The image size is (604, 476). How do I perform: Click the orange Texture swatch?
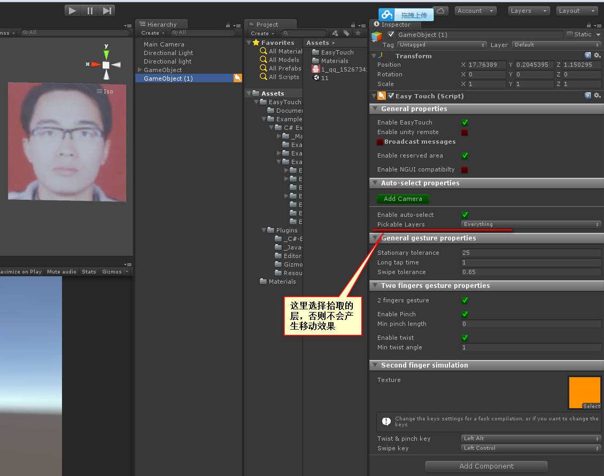(585, 393)
